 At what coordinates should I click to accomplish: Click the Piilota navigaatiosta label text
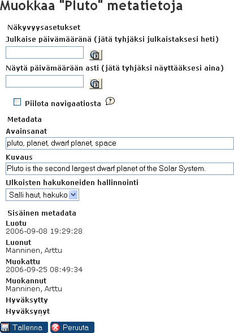63,104
